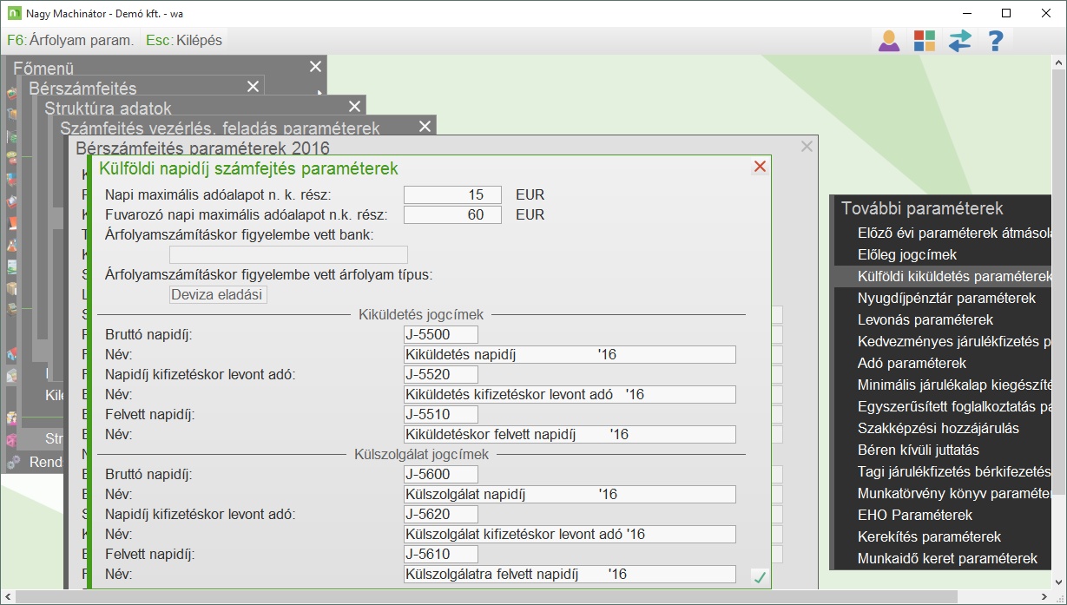Close the Struktúra adatok panel
This screenshot has height=605, width=1067.
pos(354,107)
